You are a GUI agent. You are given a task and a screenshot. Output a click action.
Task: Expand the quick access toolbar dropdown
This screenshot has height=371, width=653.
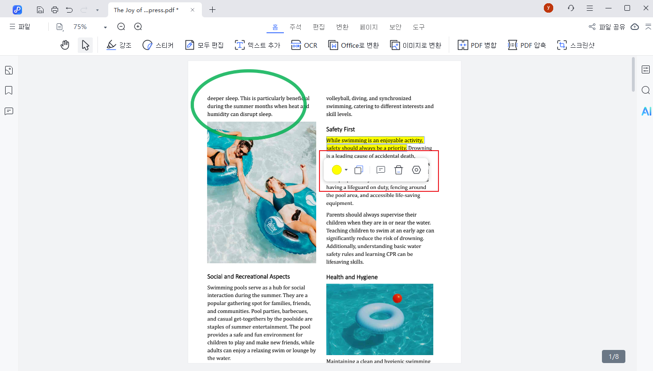point(97,10)
